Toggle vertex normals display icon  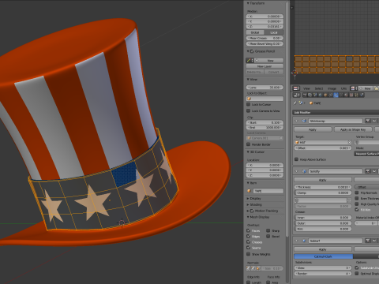(249, 268)
